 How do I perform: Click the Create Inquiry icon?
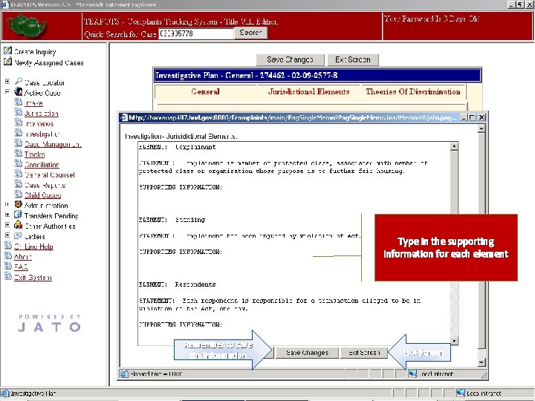tap(7, 50)
